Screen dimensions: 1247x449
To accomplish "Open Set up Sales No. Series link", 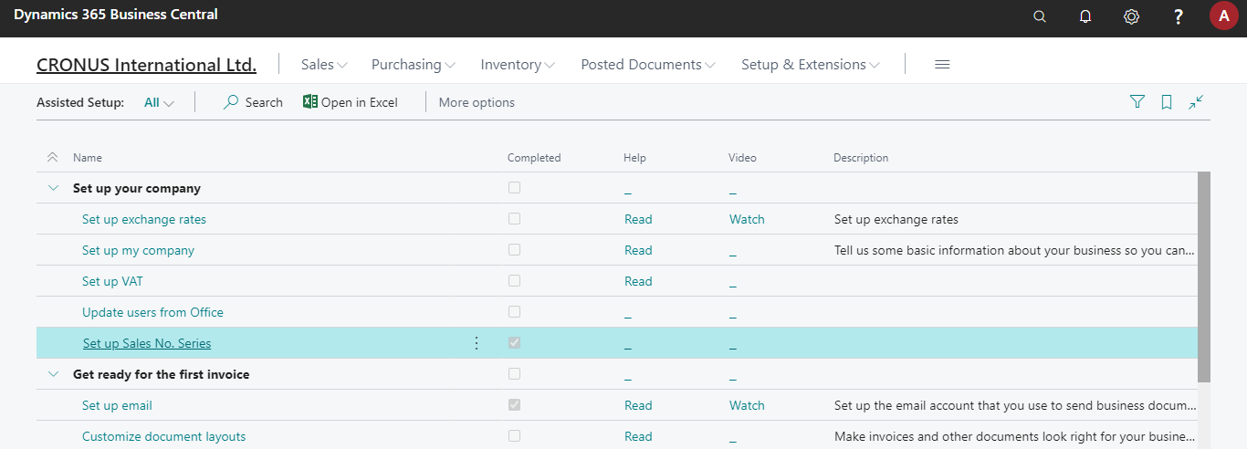I will (x=147, y=343).
